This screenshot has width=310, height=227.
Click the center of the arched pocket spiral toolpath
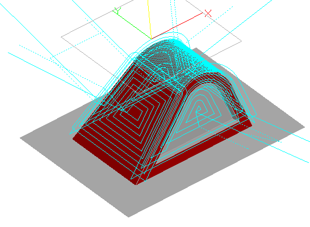pyautogui.click(x=198, y=110)
